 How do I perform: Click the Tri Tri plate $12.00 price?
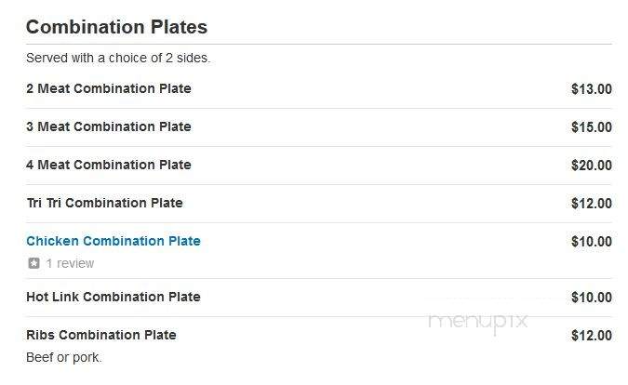[592, 204]
